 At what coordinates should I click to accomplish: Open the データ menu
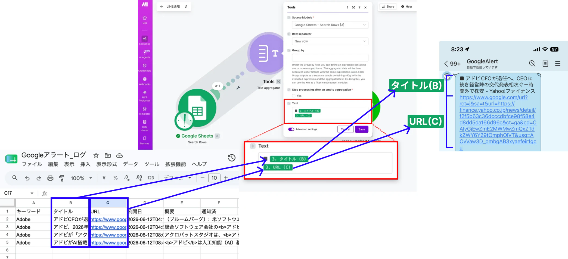(x=131, y=164)
